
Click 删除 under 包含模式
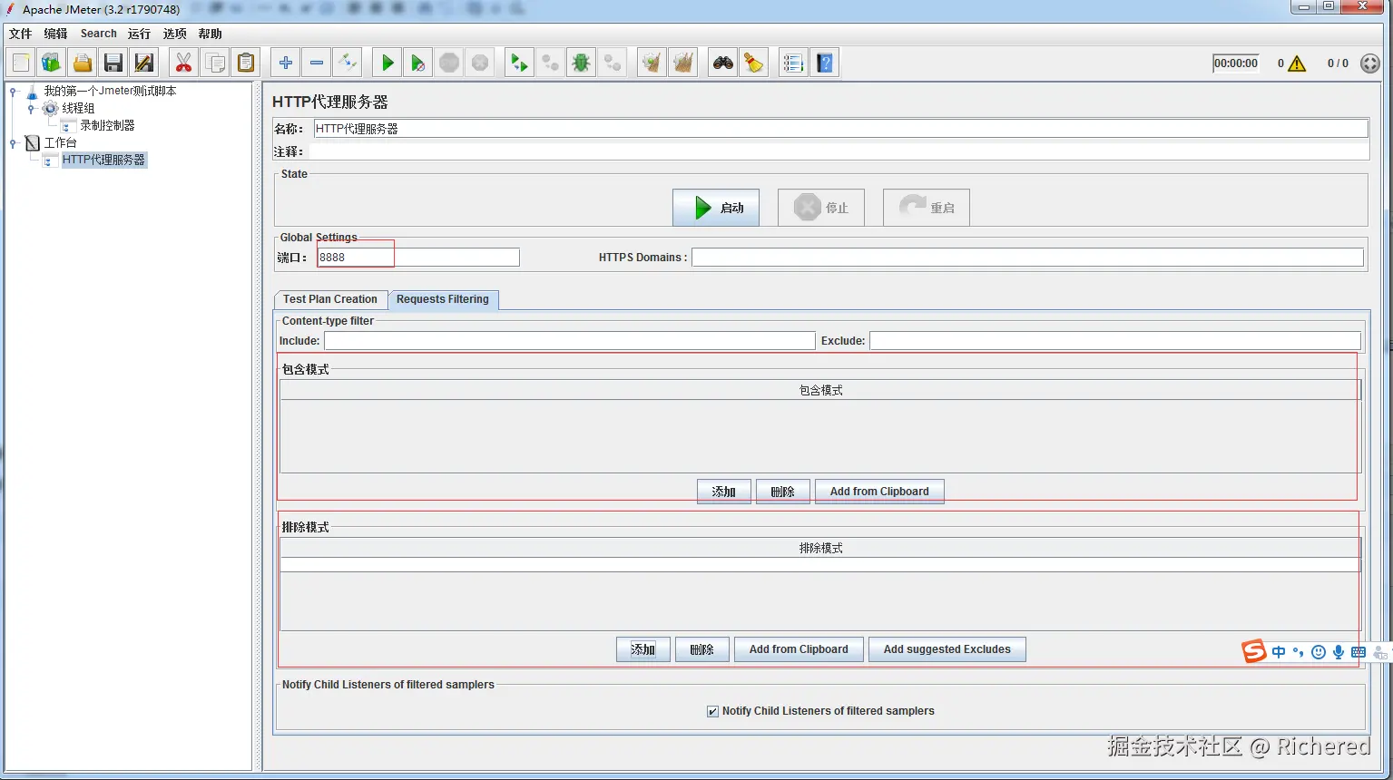point(783,492)
